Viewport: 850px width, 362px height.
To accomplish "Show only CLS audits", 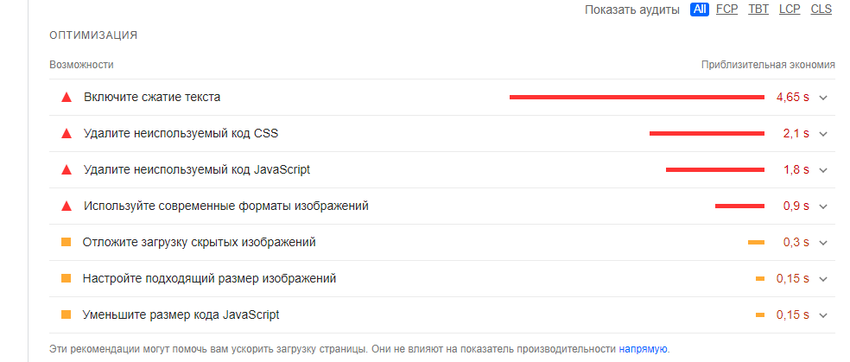I will [821, 10].
